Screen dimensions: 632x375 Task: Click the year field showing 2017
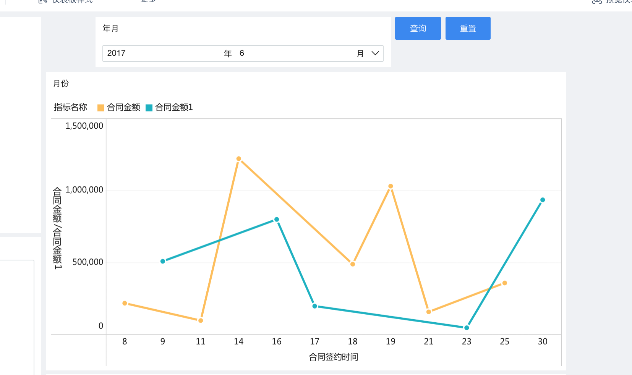pos(116,53)
